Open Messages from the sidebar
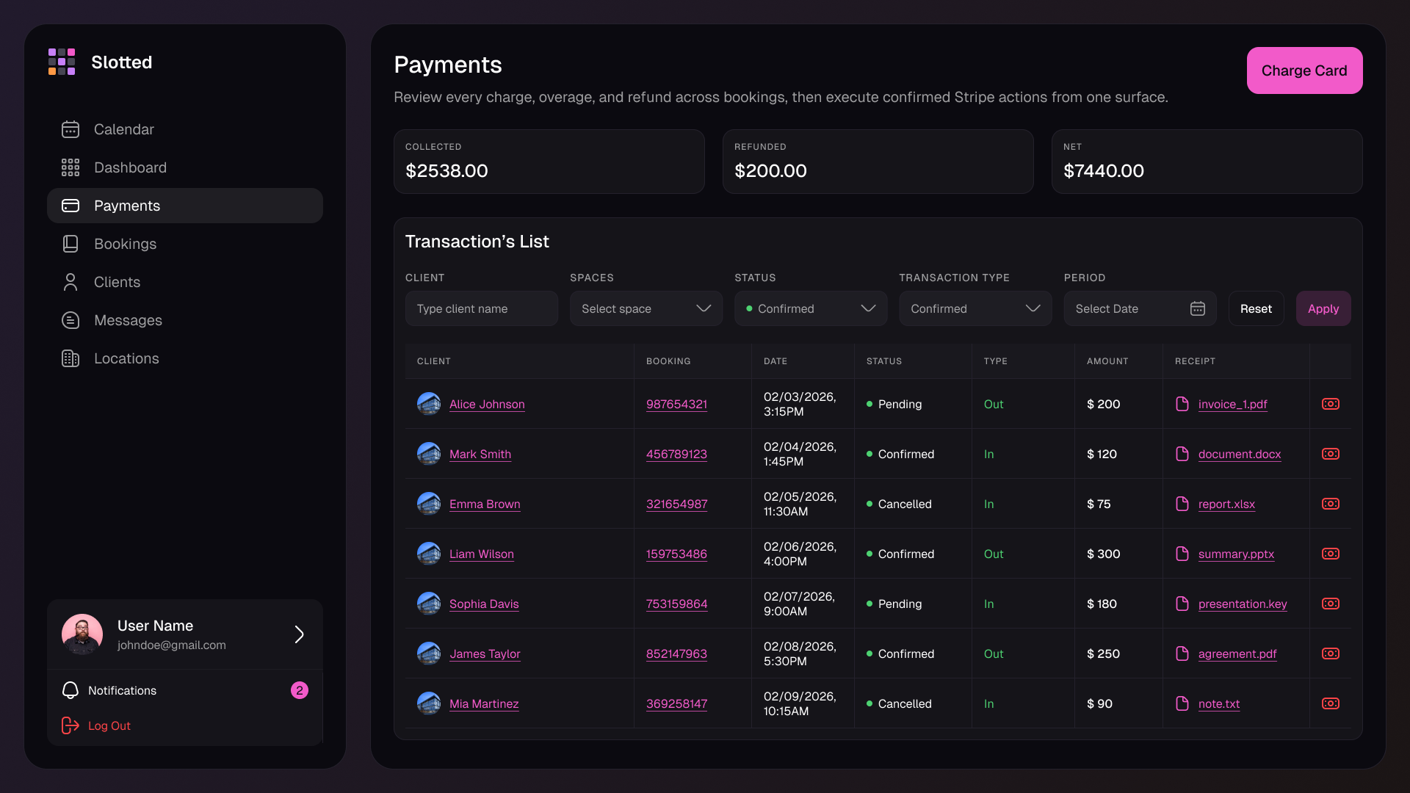 pos(185,320)
